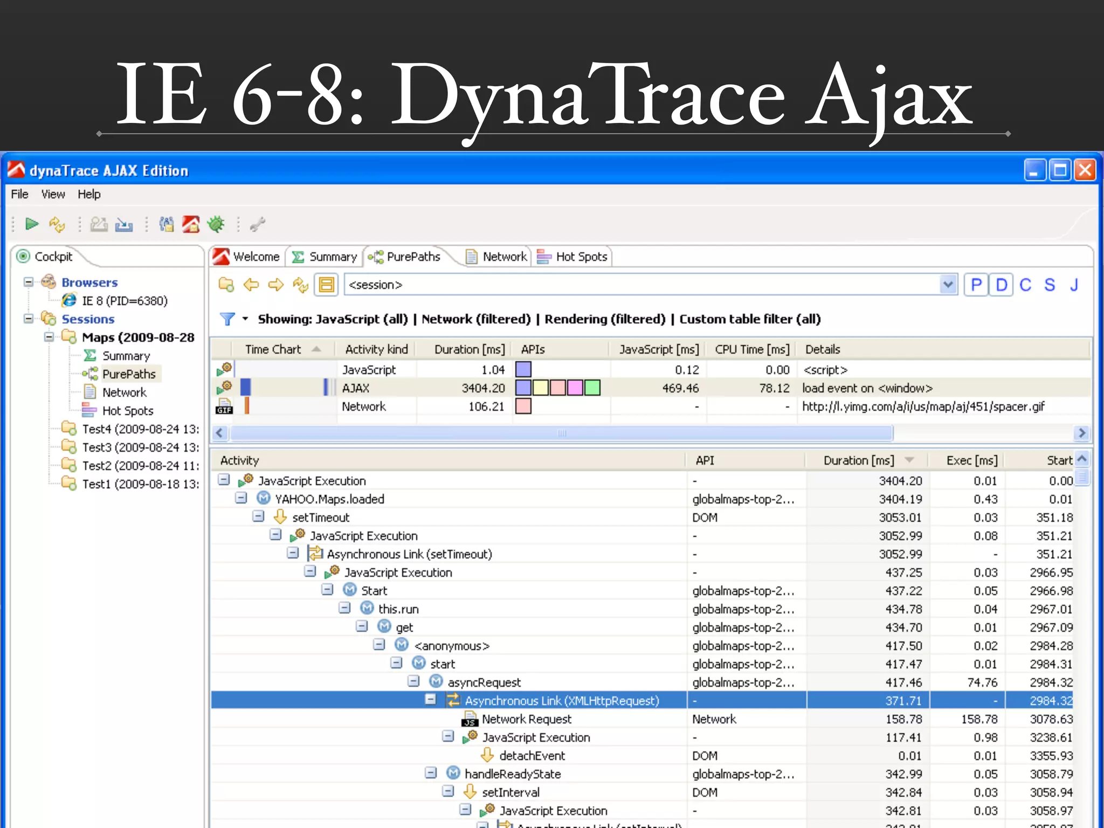Open the File menu

point(20,194)
